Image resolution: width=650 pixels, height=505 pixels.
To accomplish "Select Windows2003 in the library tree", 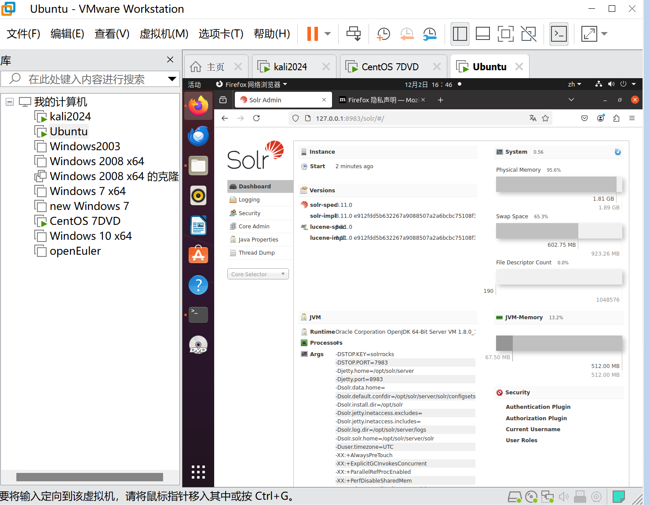I will [85, 146].
